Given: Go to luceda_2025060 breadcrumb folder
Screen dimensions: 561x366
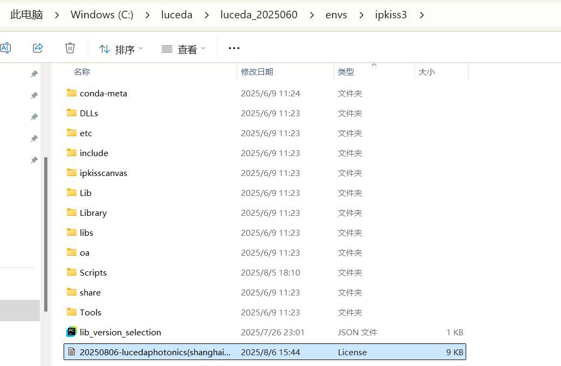Looking at the screenshot, I should pos(259,15).
